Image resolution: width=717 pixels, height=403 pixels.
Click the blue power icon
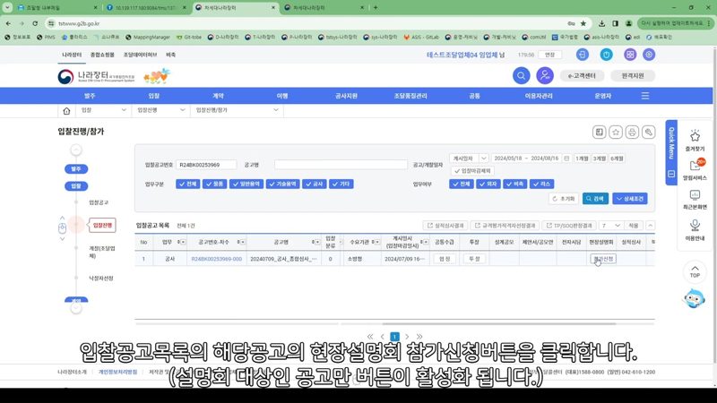(x=607, y=55)
